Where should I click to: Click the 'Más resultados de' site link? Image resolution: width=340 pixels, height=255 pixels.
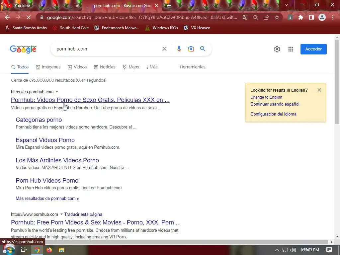tap(47, 199)
